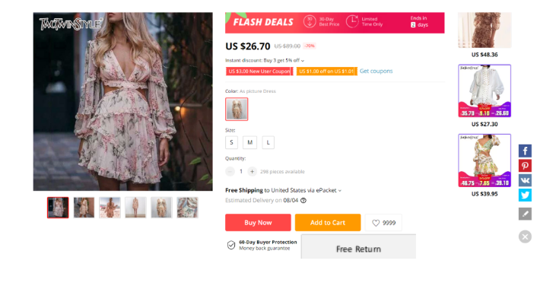Click the pencil edit icon
Viewport: 553px width, 289px height.
click(525, 214)
